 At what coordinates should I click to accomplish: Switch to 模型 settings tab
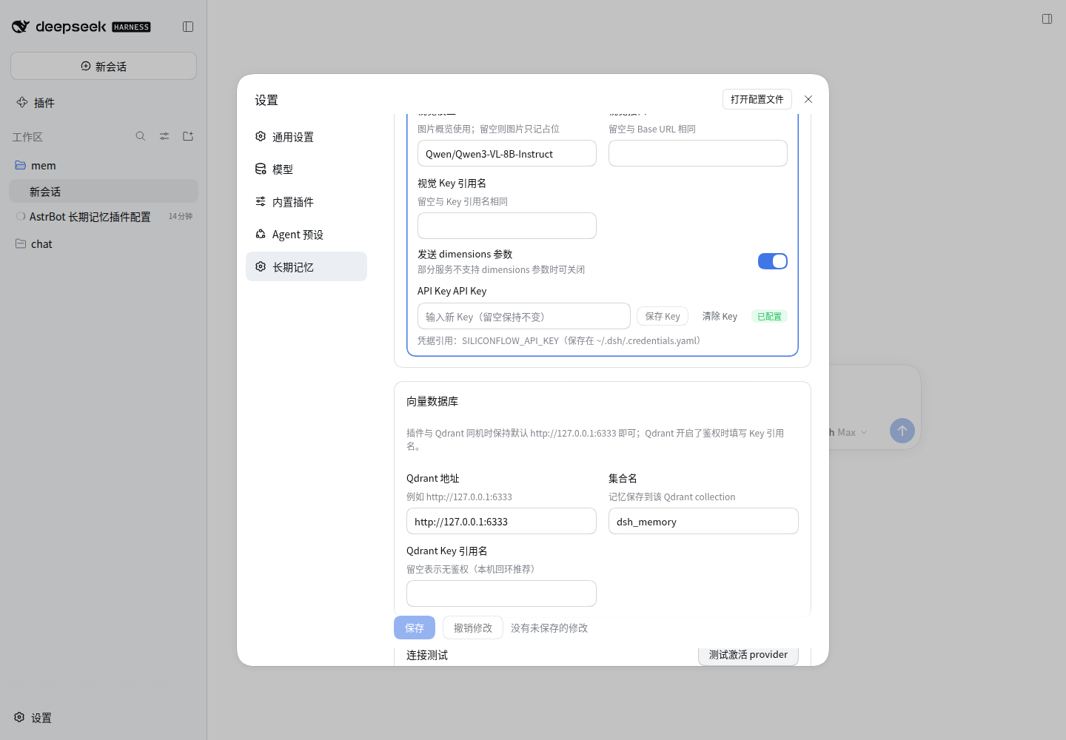point(306,169)
